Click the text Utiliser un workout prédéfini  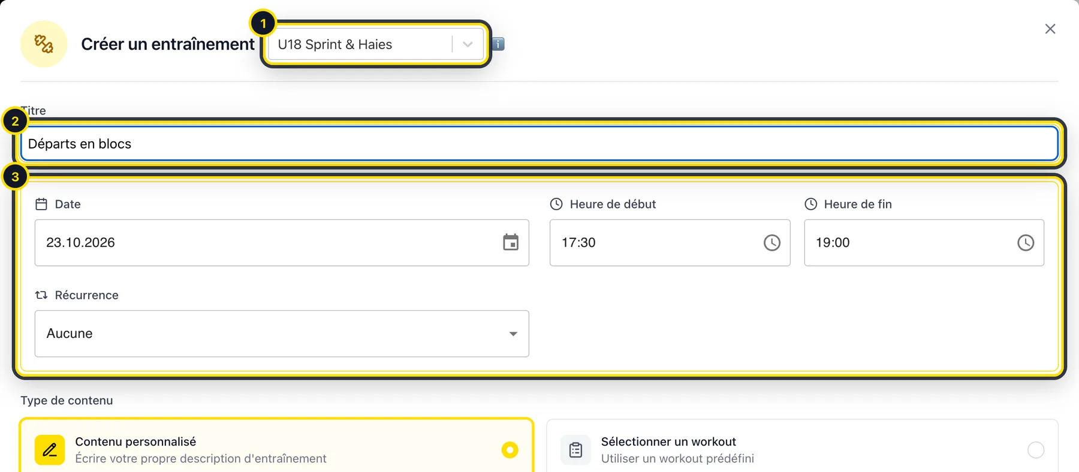coord(677,459)
